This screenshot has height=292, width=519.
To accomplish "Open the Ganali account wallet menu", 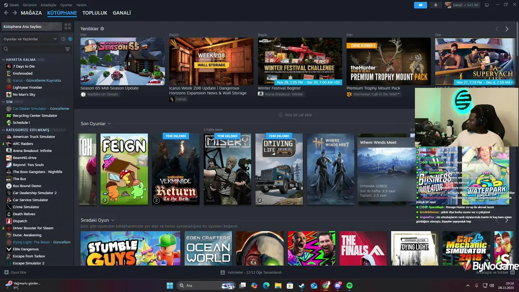I will [x=462, y=5].
